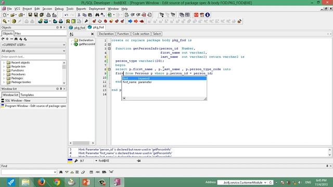Click the pin icon of Window list panel
The image size is (333, 187).
[x=61, y=89]
